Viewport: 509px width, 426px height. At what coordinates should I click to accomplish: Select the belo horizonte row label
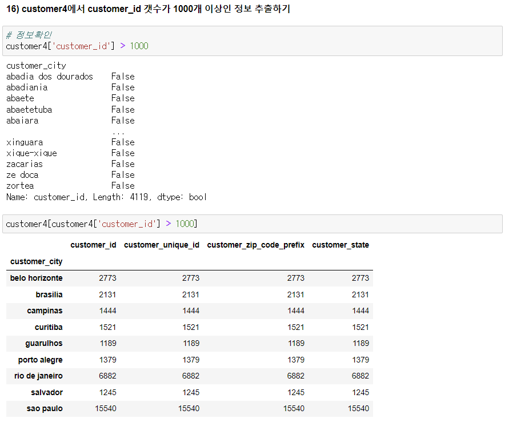37,278
